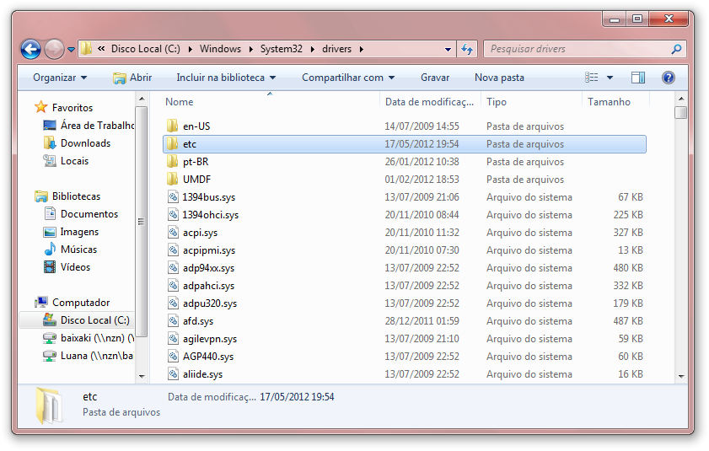Click 'System32' in the address path

[282, 49]
